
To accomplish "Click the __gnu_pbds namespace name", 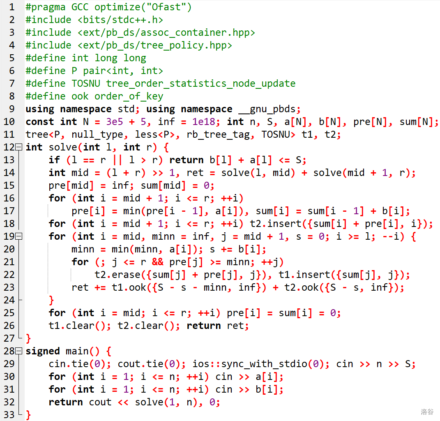I will pos(267,109).
